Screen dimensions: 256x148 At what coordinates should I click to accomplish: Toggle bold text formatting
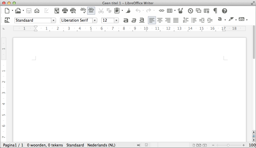pos(126,20)
